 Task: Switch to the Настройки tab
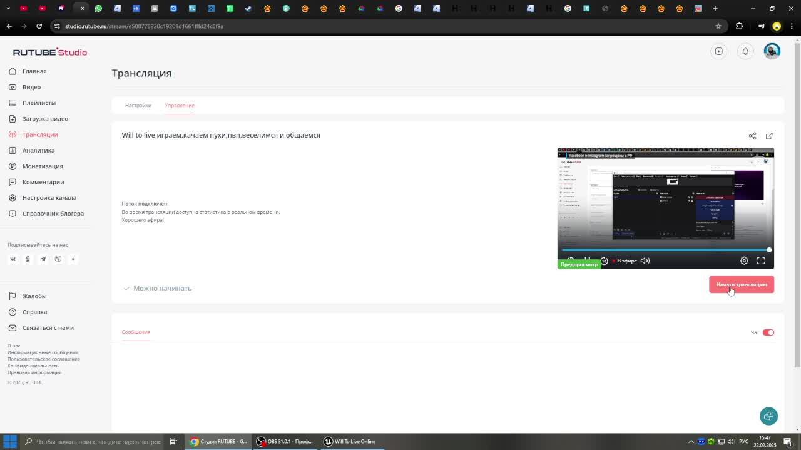[x=138, y=105]
